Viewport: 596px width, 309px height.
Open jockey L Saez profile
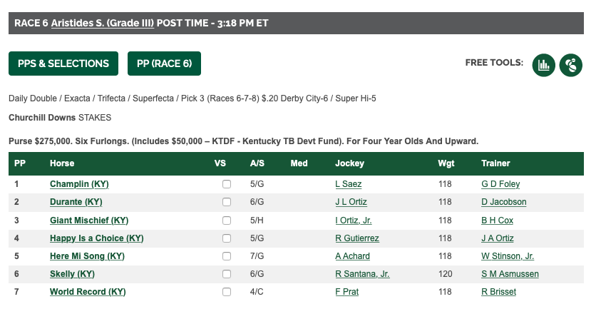(348, 184)
